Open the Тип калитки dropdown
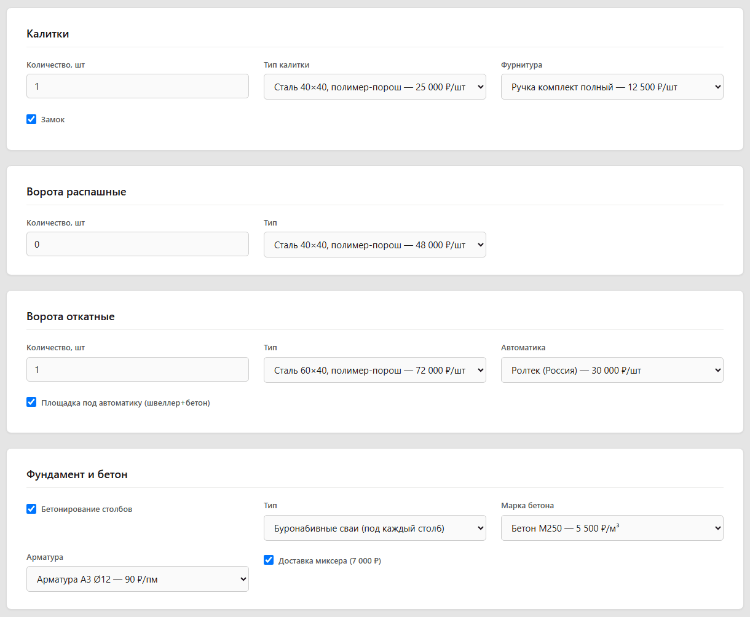Screen dimensions: 750x617 375,87
